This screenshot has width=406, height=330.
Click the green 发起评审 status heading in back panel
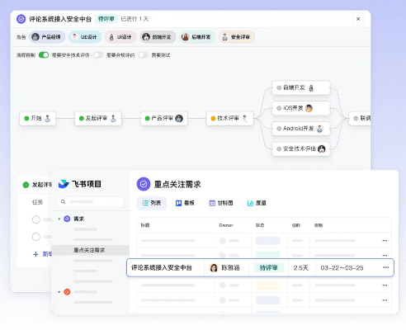[x=37, y=185]
